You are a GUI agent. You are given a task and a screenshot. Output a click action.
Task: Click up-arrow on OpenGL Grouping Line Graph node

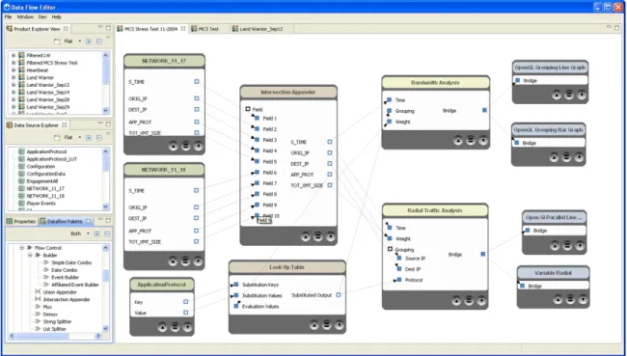[x=557, y=95]
